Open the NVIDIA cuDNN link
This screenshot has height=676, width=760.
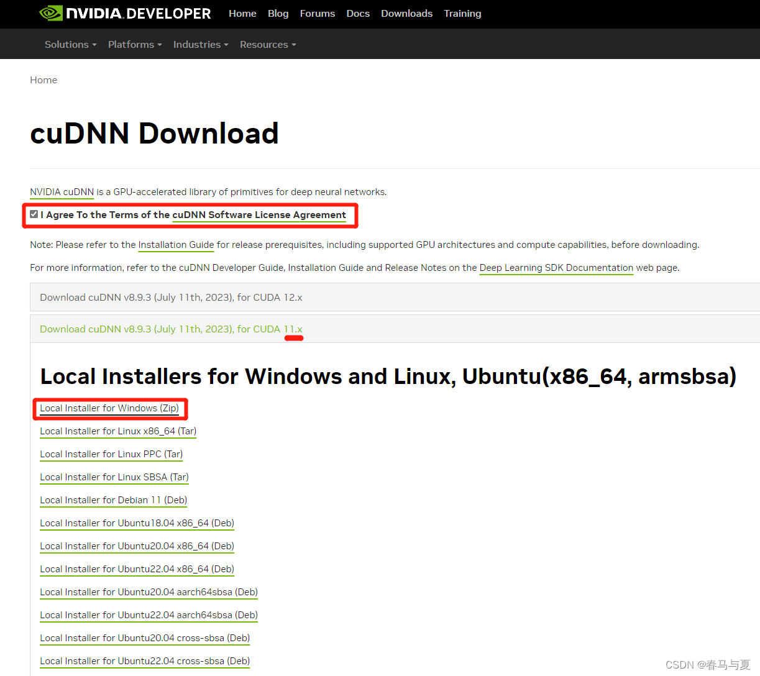pos(62,192)
